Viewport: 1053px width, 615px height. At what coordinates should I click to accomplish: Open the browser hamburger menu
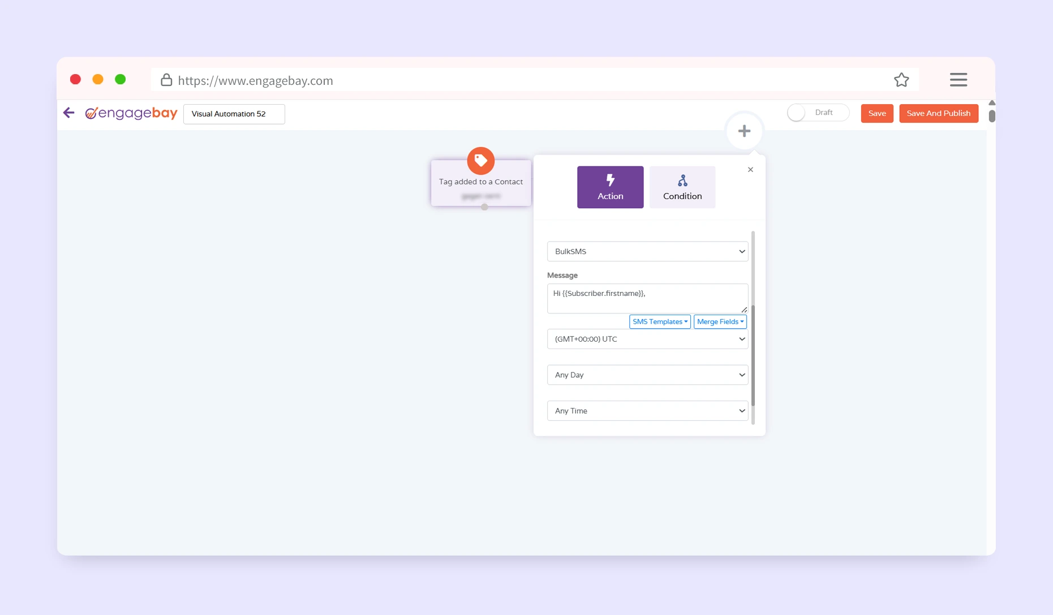click(x=958, y=80)
